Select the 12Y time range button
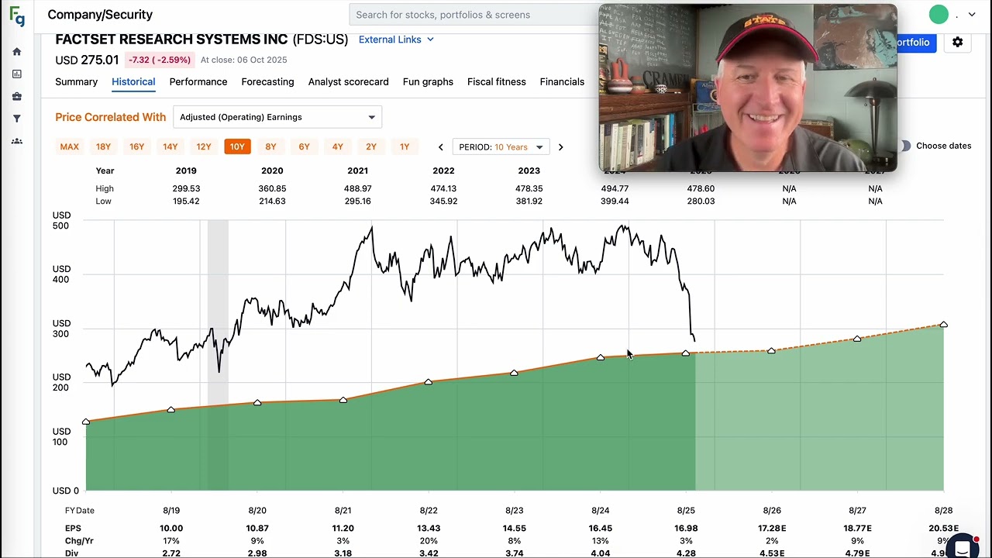Viewport: 992px width, 558px height. (204, 146)
